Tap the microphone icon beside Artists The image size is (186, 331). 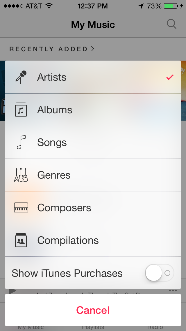(x=21, y=77)
